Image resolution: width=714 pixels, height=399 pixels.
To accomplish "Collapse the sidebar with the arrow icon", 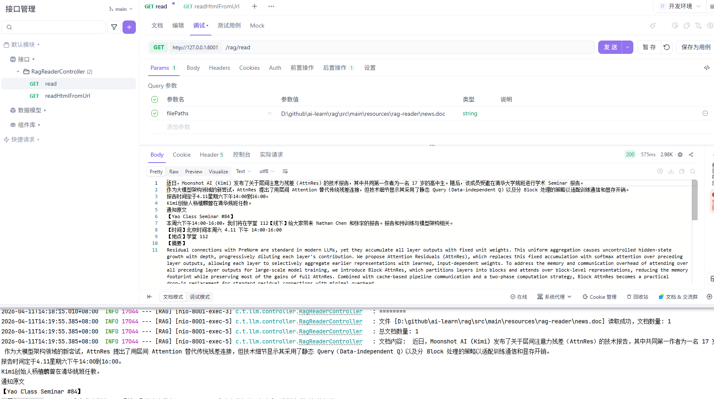I will click(149, 297).
